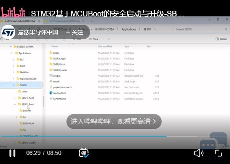The image size is (230, 164).
Task: Expand the NetXDuo tree node
Action: pyautogui.click(x=13, y=72)
